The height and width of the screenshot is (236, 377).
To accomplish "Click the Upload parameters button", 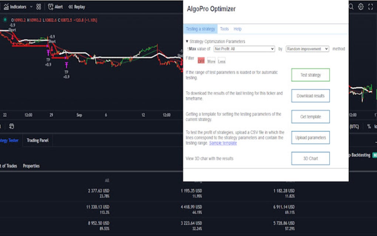I will [x=310, y=138].
